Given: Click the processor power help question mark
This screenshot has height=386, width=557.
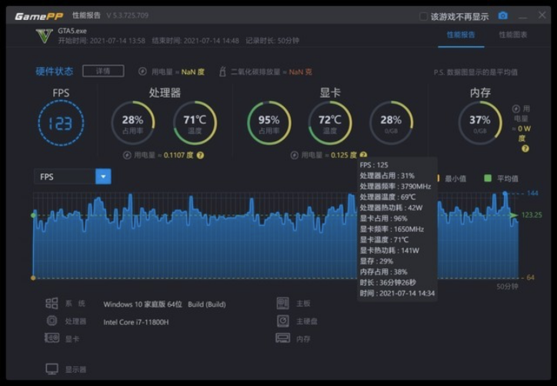Looking at the screenshot, I should [x=201, y=155].
